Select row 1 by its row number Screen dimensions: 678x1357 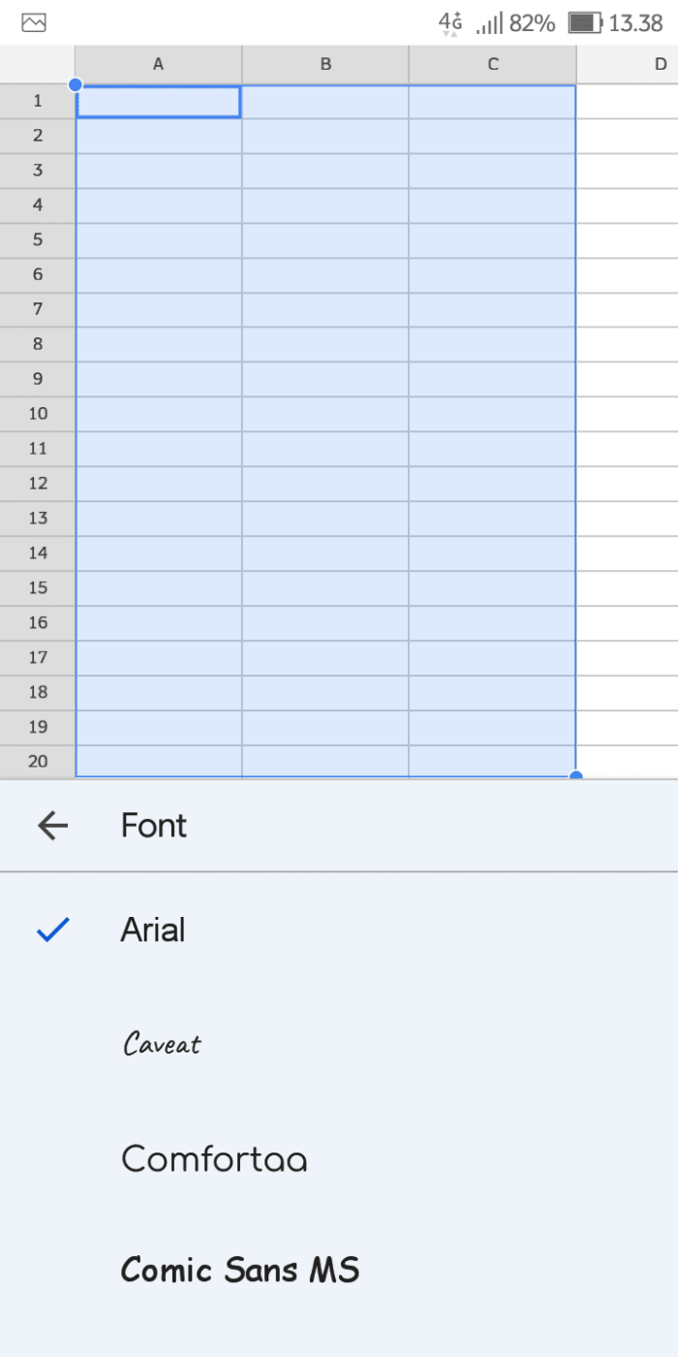37,100
